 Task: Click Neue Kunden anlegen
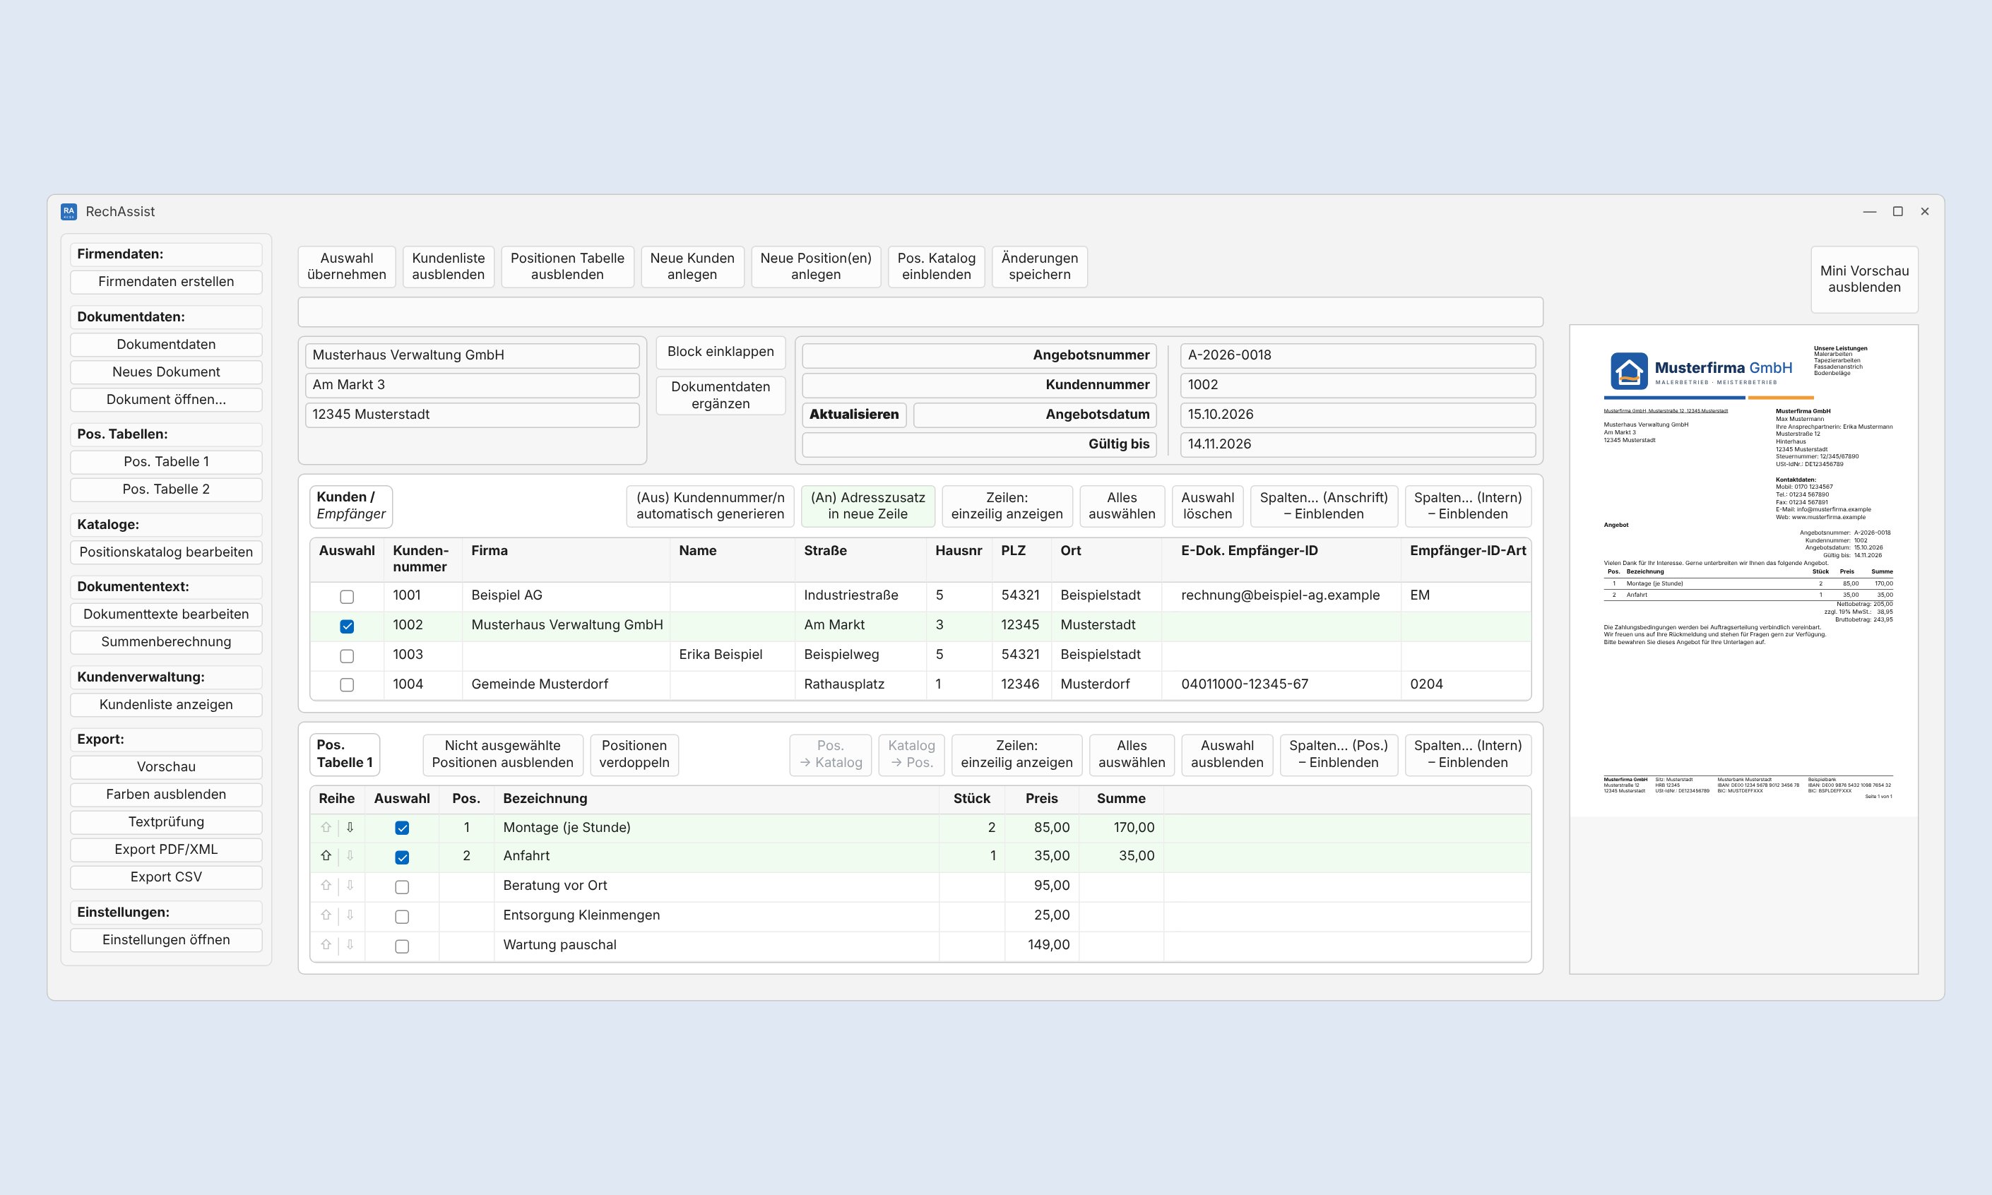pos(692,266)
